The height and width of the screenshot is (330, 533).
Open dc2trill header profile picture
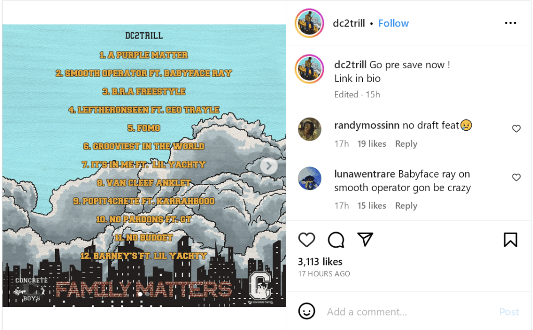pyautogui.click(x=309, y=23)
